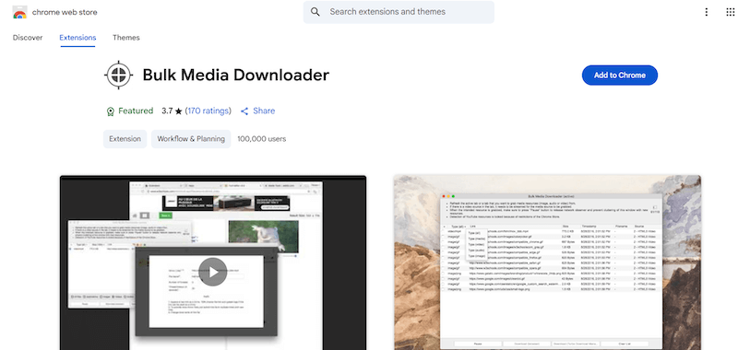Click the Featured label text
Viewport: 738px width, 350px height.
tap(136, 111)
